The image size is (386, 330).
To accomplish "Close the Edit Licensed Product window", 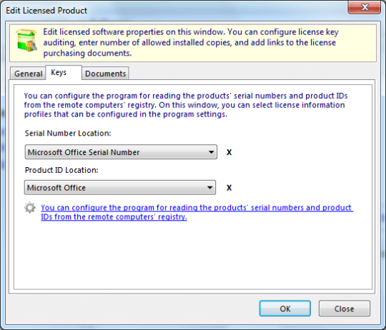I will click(365, 7).
